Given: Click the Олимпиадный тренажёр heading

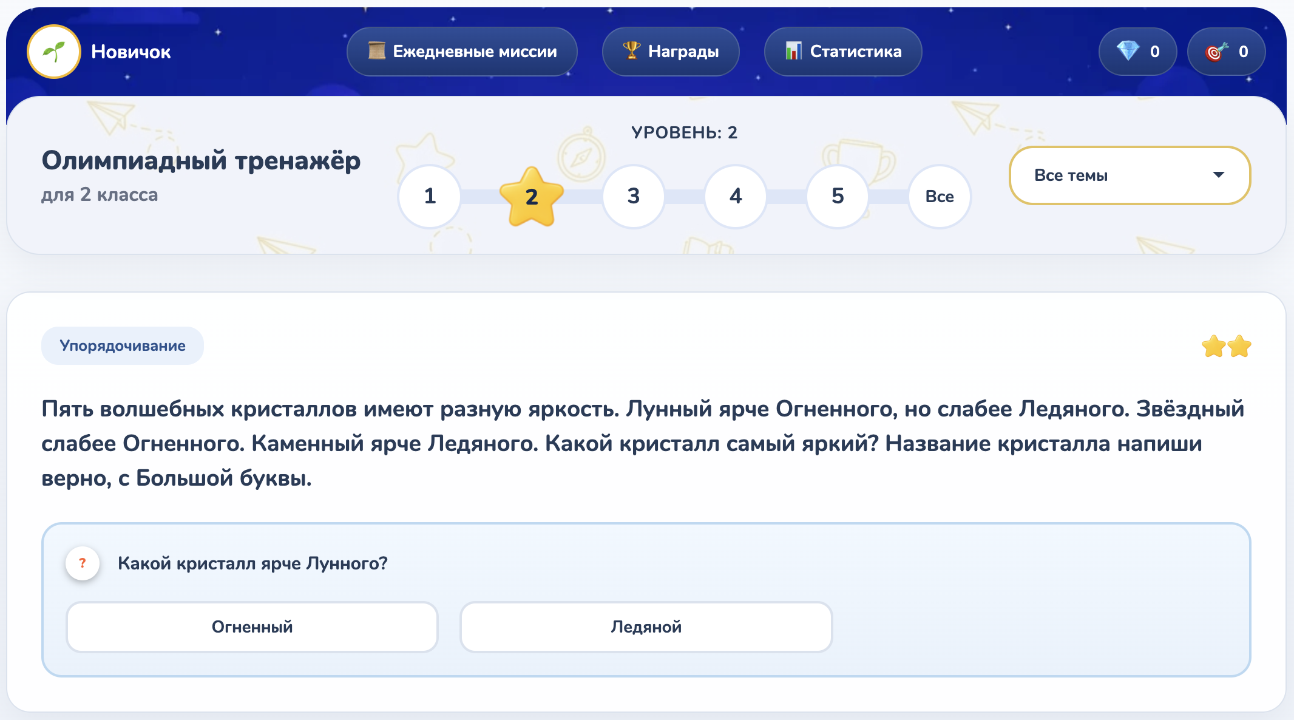Looking at the screenshot, I should click(x=201, y=161).
